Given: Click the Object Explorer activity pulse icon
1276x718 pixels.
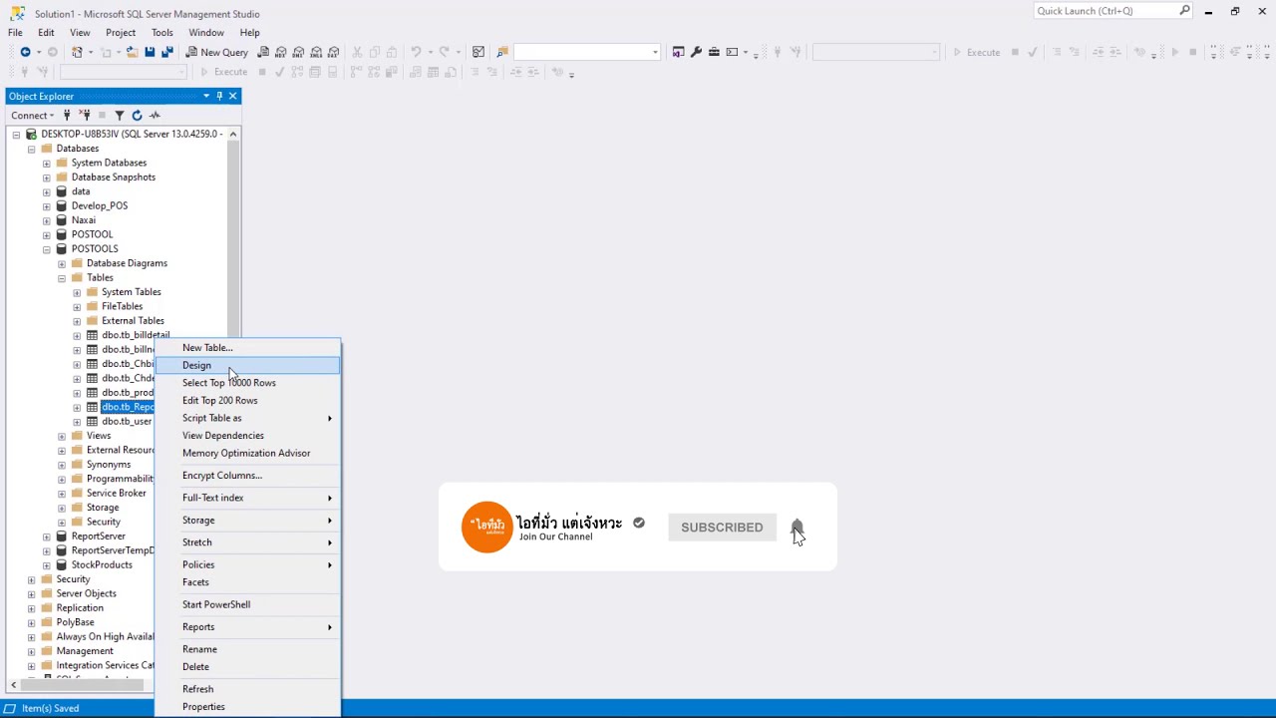Looking at the screenshot, I should point(155,115).
